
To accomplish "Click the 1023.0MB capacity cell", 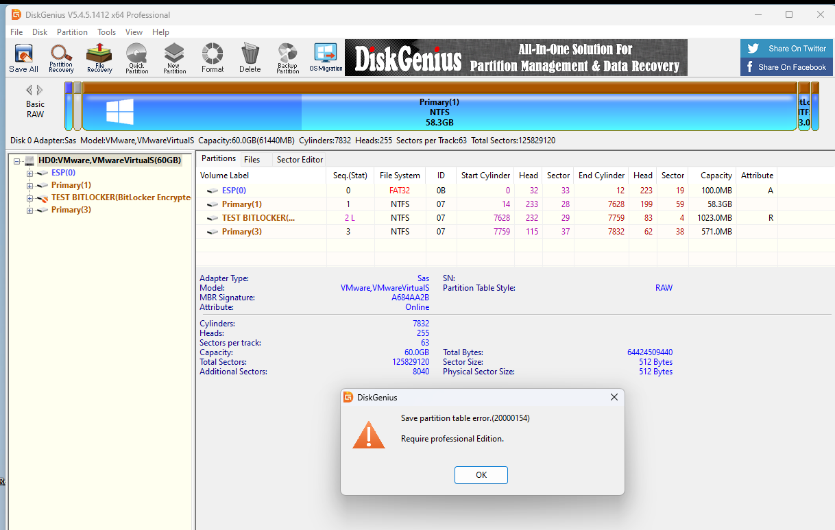I will click(x=716, y=217).
